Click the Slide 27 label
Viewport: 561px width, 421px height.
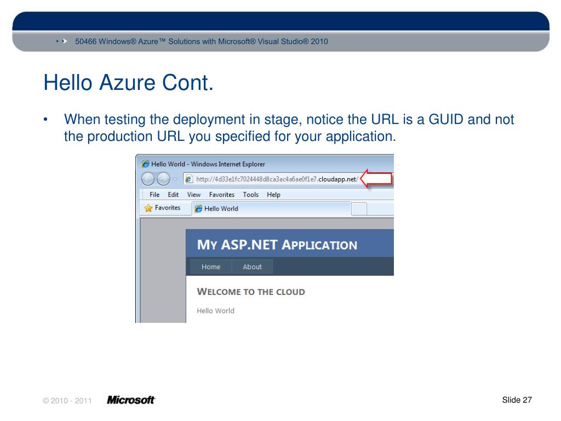pos(517,400)
